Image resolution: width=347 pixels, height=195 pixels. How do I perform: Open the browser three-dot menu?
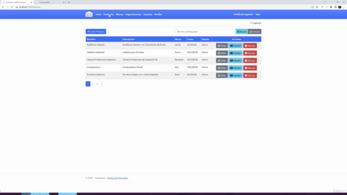pos(344,7)
